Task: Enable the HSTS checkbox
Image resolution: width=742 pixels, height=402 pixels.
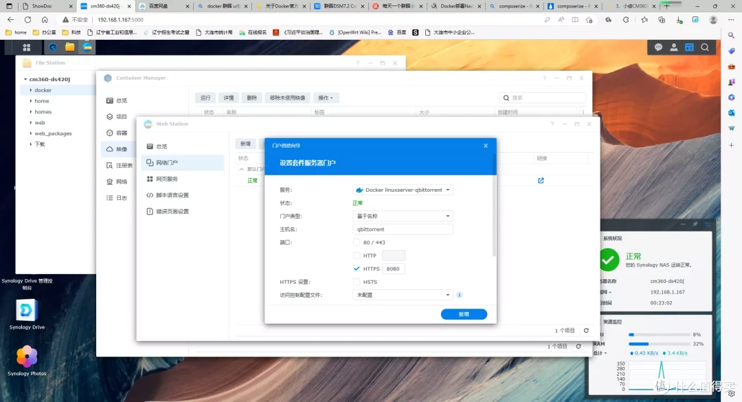Action: pyautogui.click(x=357, y=282)
